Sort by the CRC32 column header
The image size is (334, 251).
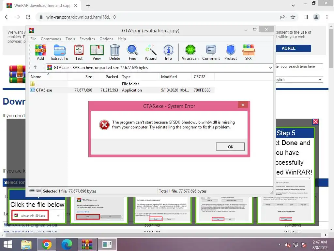tap(203, 76)
